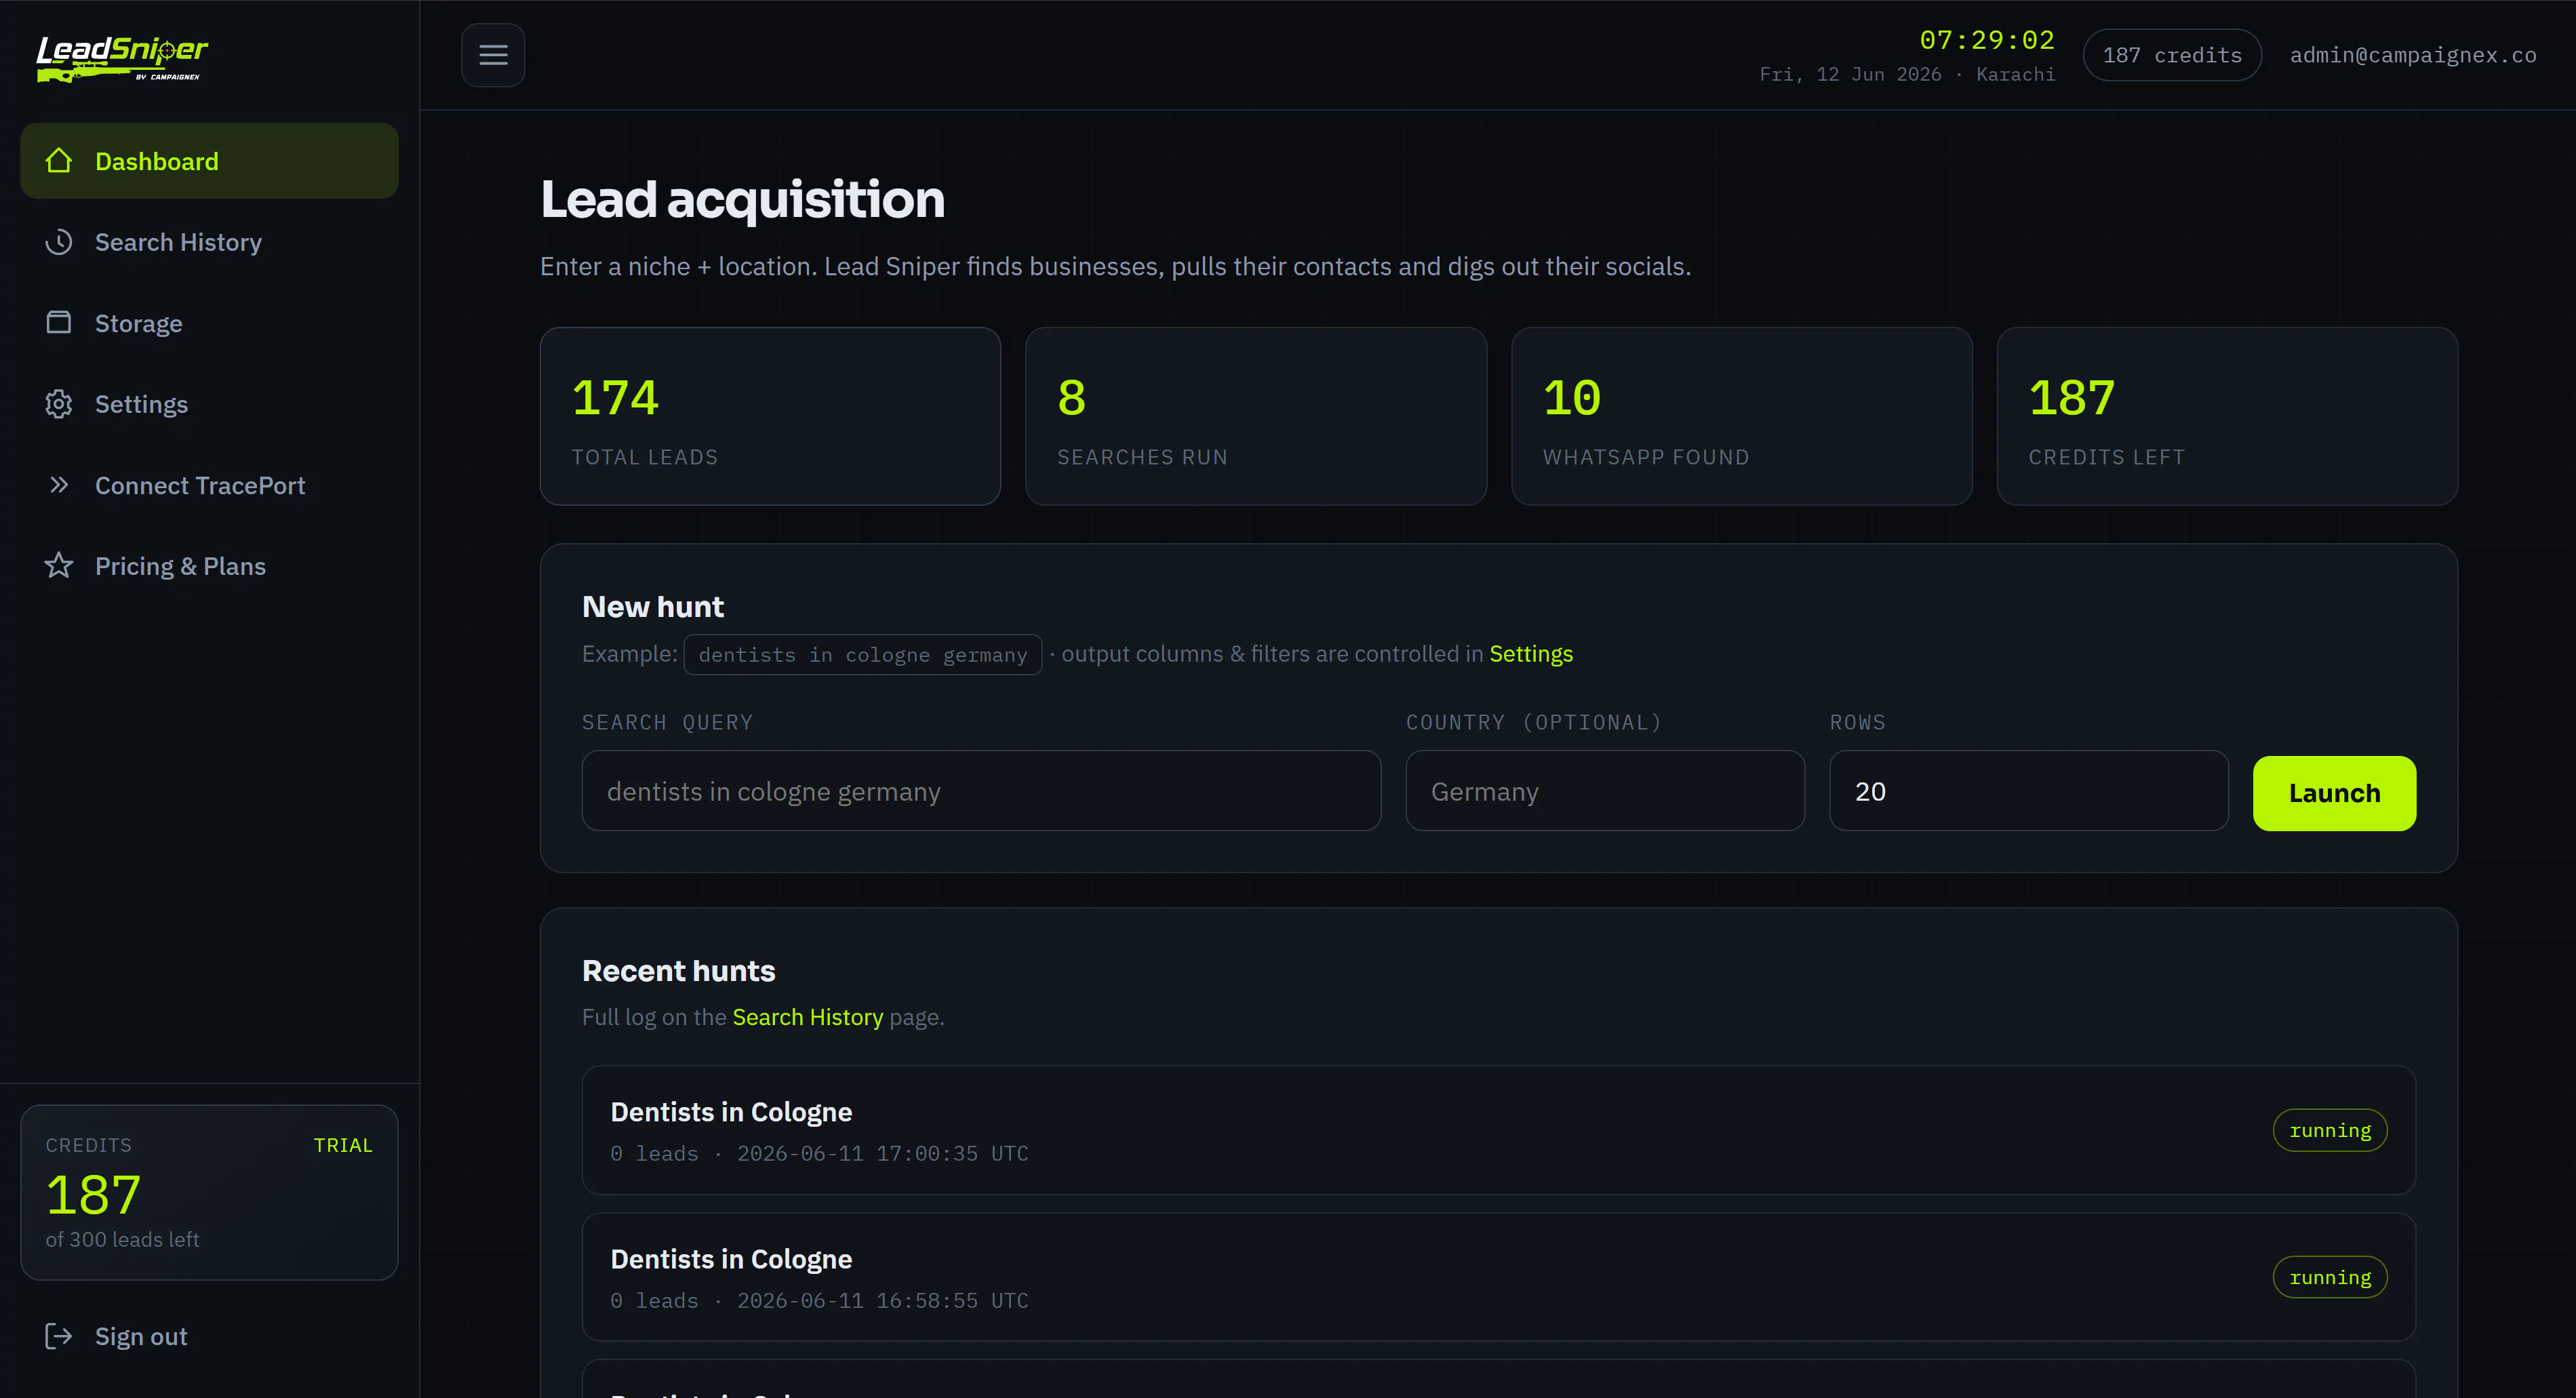
Task: Click the Search History clock icon
Action: 59,242
